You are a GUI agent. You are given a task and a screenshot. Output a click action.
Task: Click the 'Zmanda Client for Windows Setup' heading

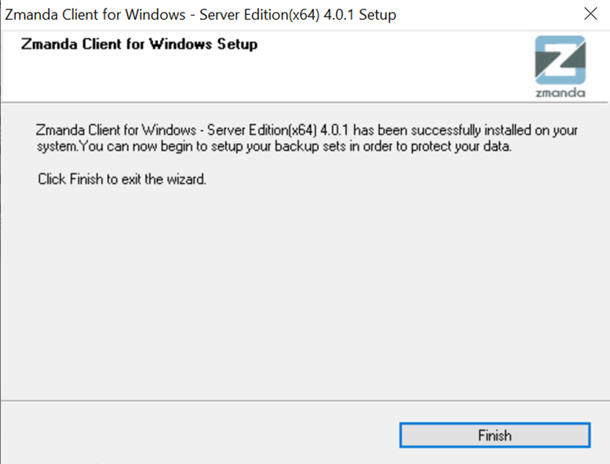click(x=139, y=44)
